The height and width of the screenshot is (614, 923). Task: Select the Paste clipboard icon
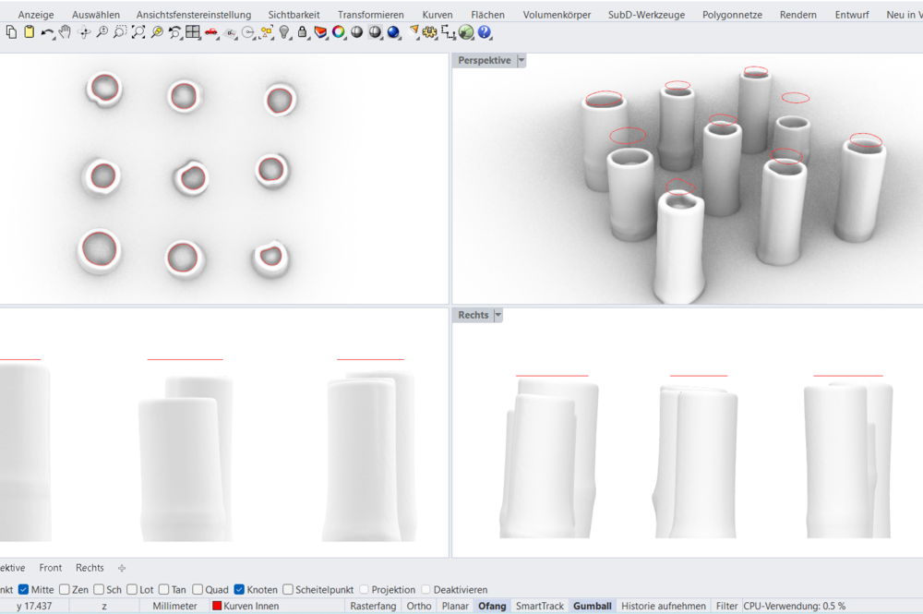tap(29, 32)
